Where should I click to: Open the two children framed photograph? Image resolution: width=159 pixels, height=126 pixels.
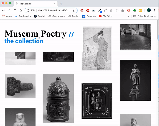coord(97,101)
